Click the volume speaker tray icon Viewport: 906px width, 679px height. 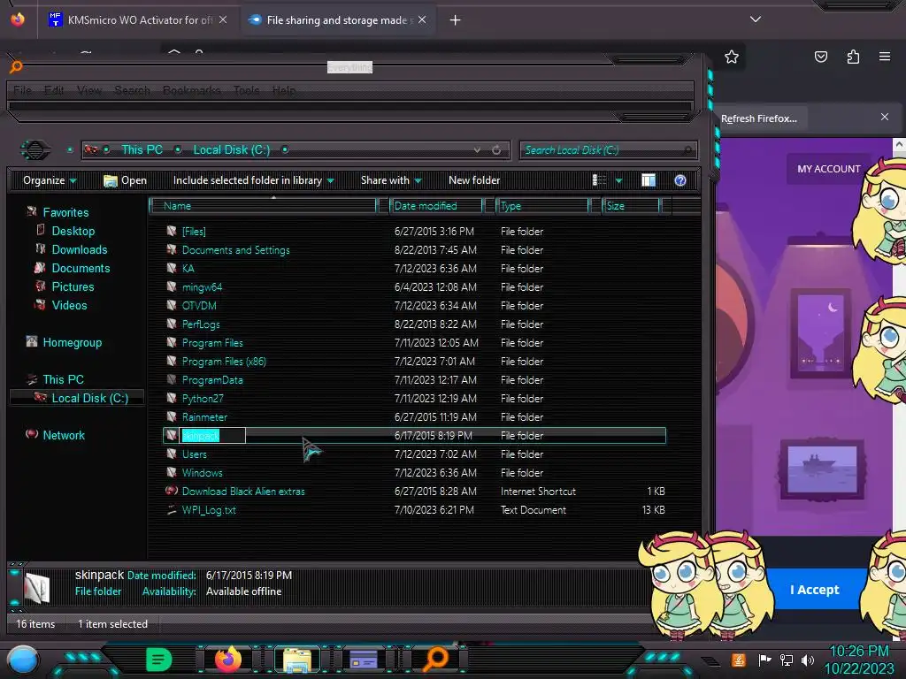point(808,660)
